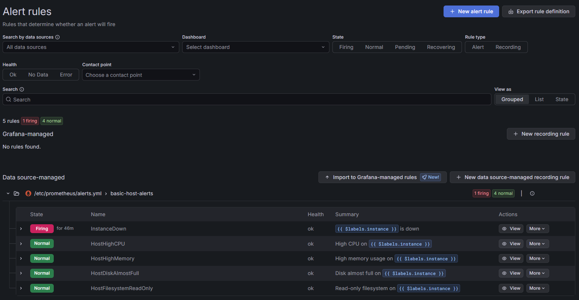Viewport: 579px width, 300px height.
Task: Click the New! badge on the import button
Action: pos(431,177)
